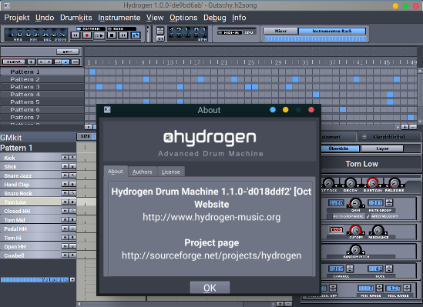Toggle Pattern 1 cell at column 1
Image resolution: width=423 pixels, height=307 pixels.
pos(92,72)
